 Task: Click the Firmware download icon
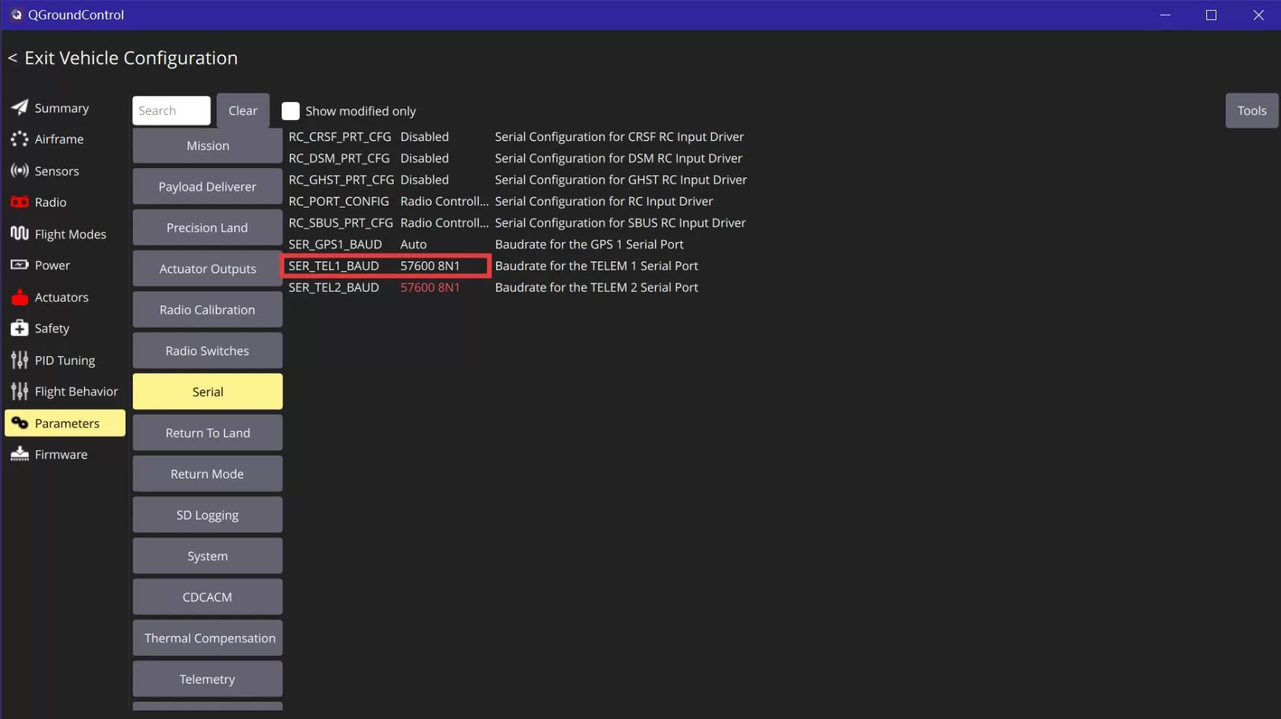click(19, 454)
